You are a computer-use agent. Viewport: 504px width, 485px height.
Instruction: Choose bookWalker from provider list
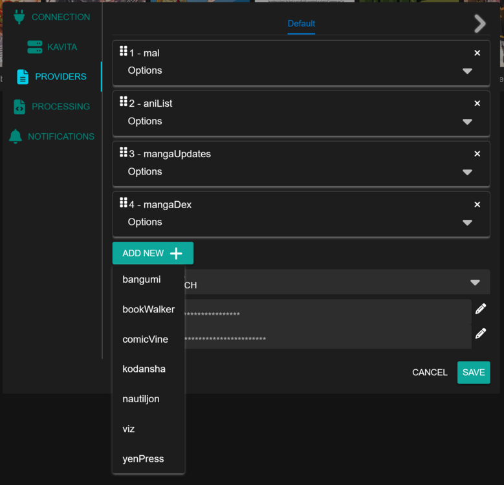[x=149, y=309]
